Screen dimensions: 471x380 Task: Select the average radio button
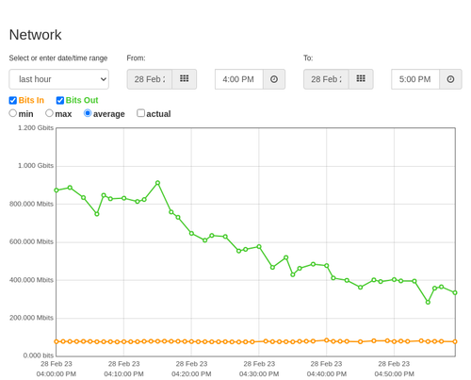pos(88,113)
